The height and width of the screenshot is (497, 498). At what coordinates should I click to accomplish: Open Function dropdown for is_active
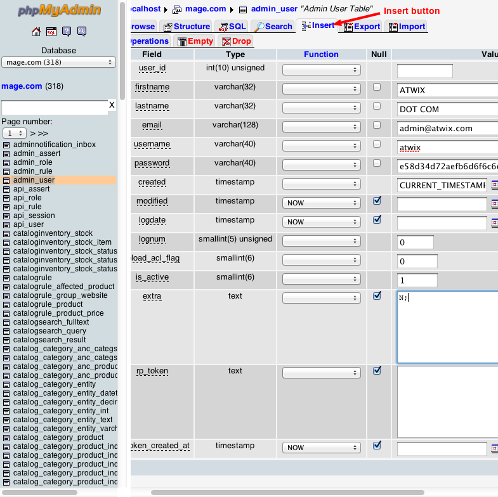click(322, 280)
